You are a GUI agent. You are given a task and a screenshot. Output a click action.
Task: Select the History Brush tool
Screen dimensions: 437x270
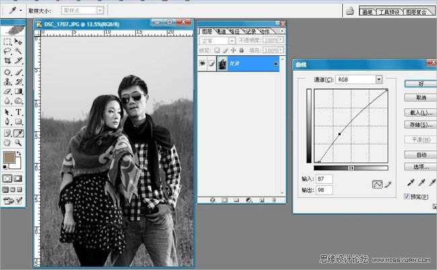tap(18, 82)
